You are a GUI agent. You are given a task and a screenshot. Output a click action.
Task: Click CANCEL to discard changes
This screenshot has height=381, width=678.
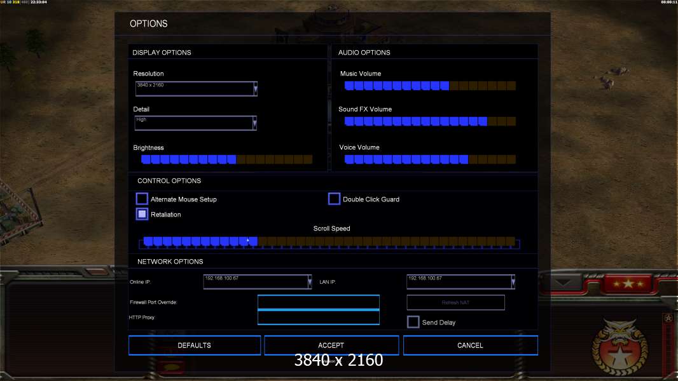click(471, 345)
